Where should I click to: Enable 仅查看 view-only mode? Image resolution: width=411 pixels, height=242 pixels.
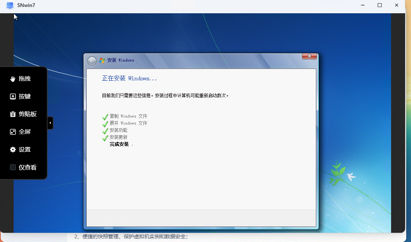point(13,167)
